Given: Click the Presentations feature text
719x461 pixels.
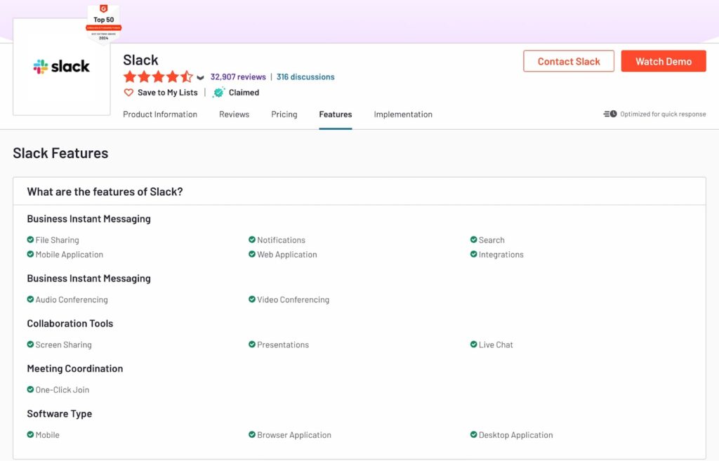Looking at the screenshot, I should tap(283, 345).
